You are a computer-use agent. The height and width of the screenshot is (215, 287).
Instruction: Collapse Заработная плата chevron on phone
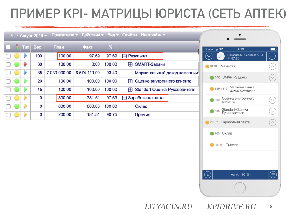(x=272, y=123)
